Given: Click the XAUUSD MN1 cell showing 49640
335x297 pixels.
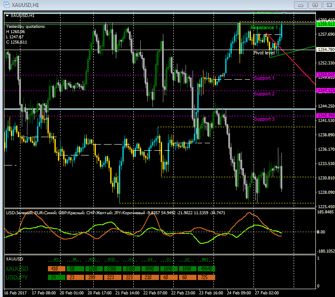Looking at the screenshot, I should coord(206,268).
